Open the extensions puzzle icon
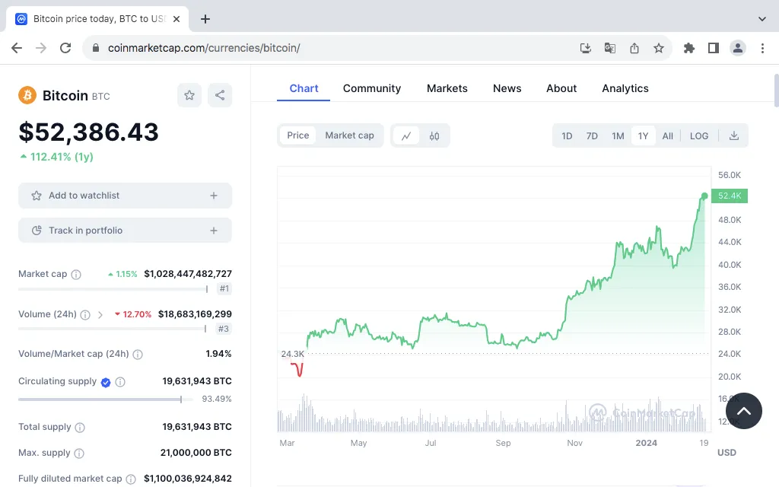 point(689,48)
